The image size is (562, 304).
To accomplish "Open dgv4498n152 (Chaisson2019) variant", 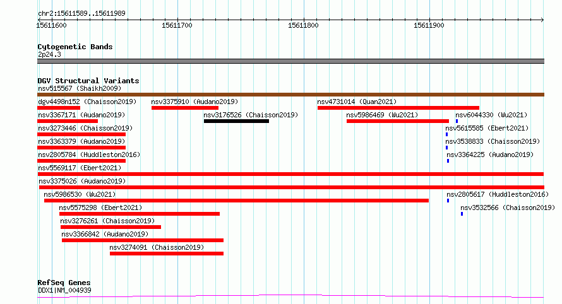I will point(87,102).
